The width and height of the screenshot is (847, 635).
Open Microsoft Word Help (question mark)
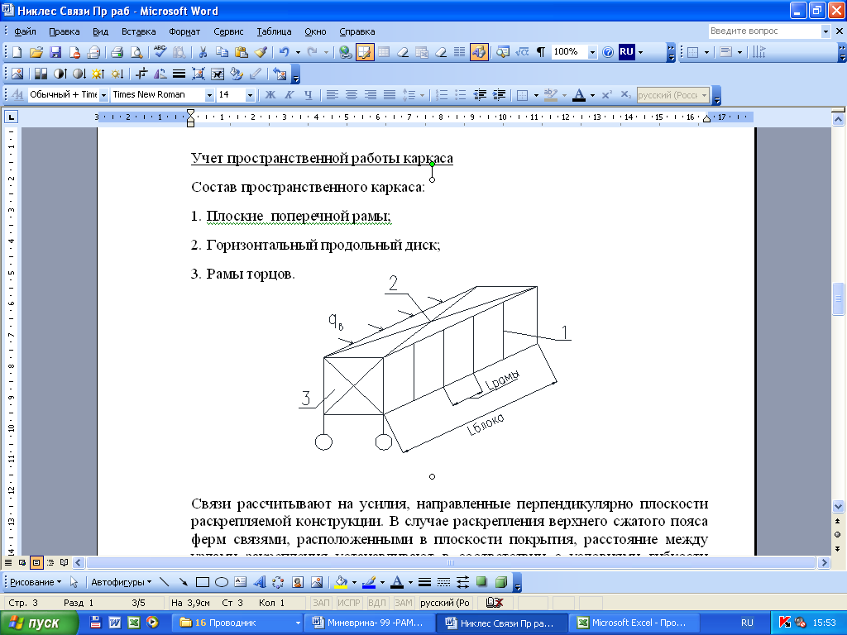coord(608,52)
